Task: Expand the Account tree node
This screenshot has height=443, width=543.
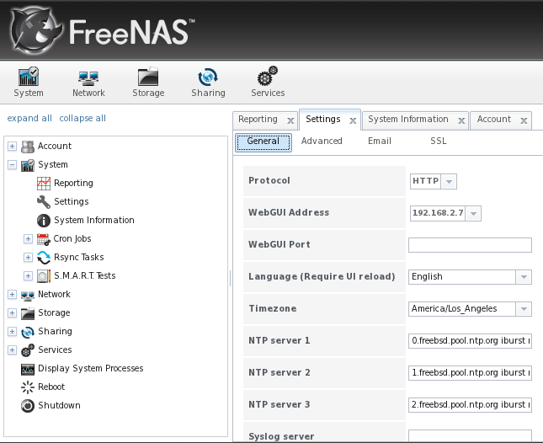Action: click(x=12, y=147)
